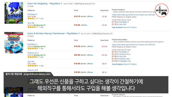The height and width of the screenshot is (97, 172).
Task: Select Xbox 360 platform under All-Stars Racing
Action: 31,61
